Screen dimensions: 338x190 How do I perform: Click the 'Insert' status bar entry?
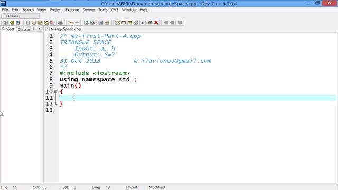pyautogui.click(x=132, y=187)
